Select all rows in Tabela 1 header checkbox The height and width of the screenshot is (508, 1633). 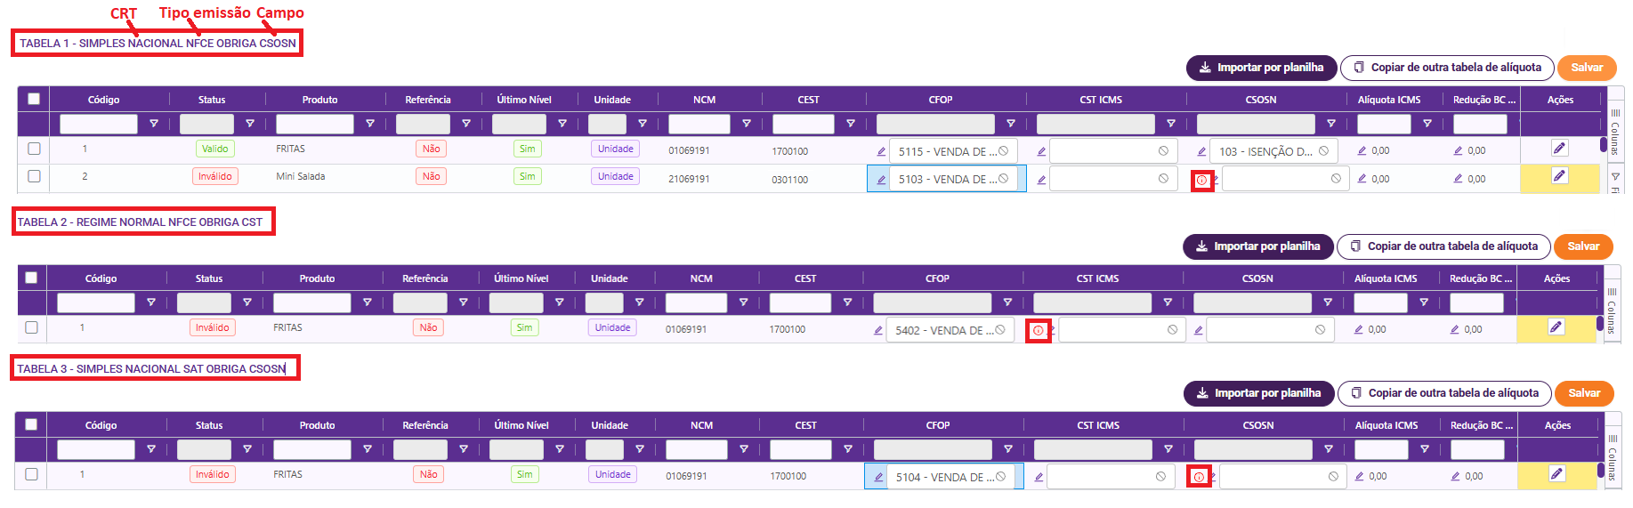click(x=34, y=99)
